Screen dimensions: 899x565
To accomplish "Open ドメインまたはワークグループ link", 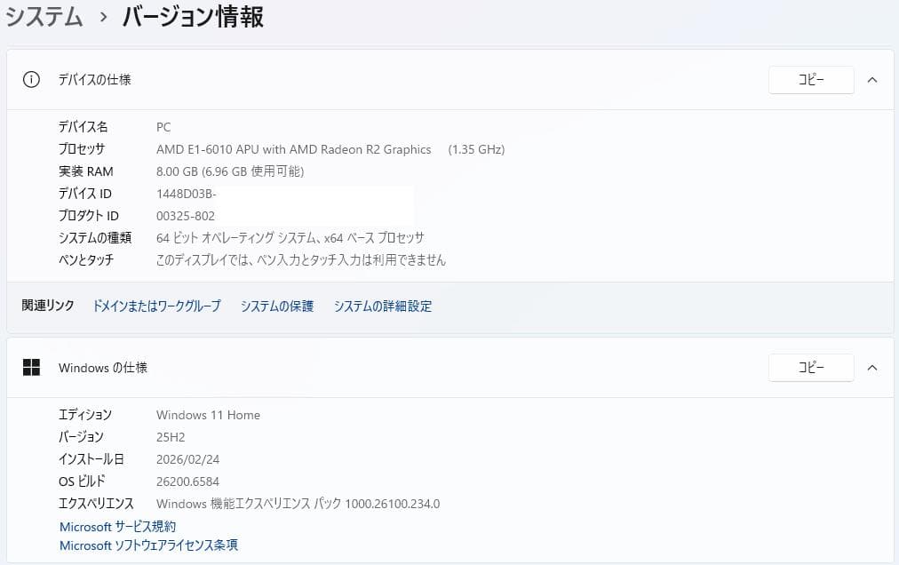I will tap(156, 306).
